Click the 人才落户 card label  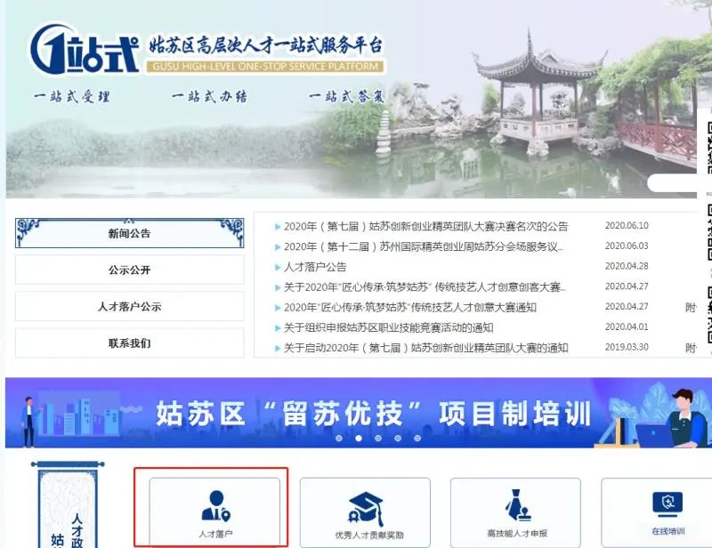[215, 534]
